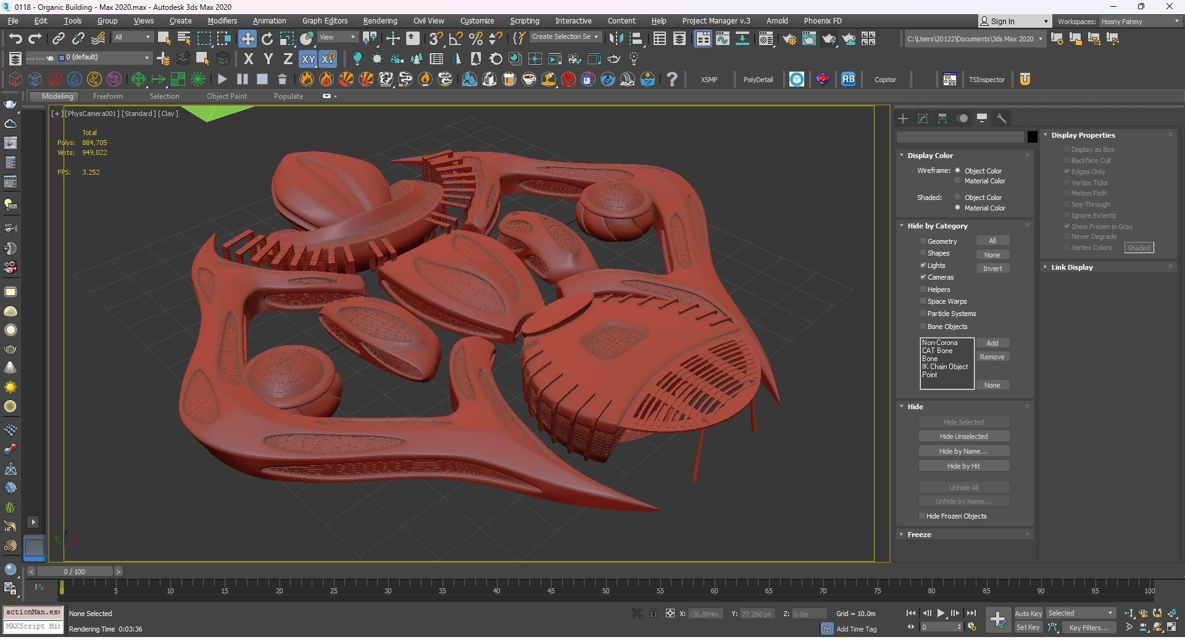The width and height of the screenshot is (1185, 642).
Task: Select Wireframe Material Color radio
Action: [958, 181]
